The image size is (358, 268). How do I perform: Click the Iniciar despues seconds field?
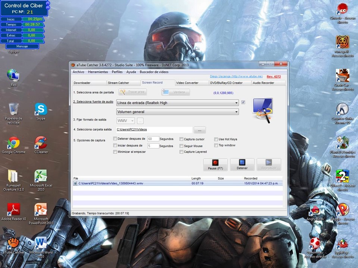[x=153, y=146]
